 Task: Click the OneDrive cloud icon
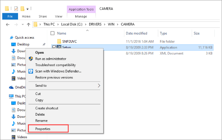(11, 87)
